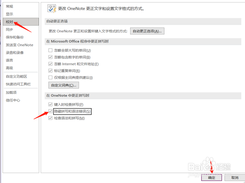
Task: Click the 更改 OneNote 更正文字 heading text
Action: [x=101, y=9]
